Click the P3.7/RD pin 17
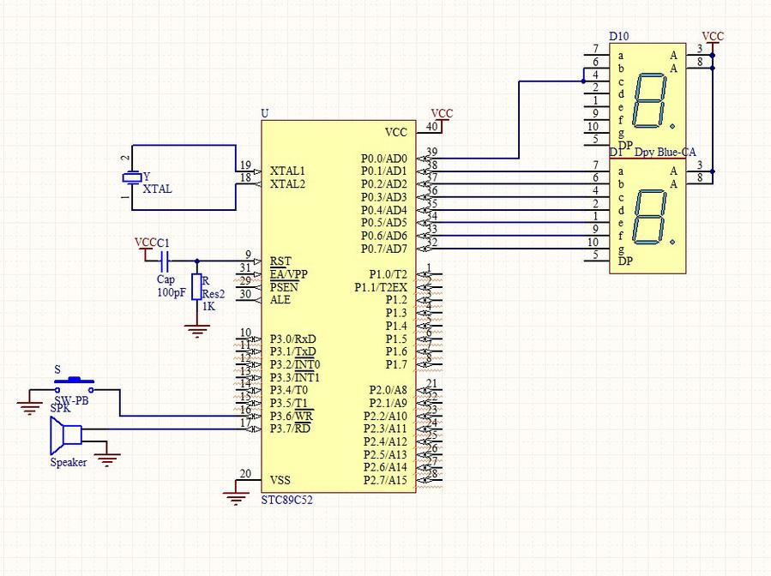The width and height of the screenshot is (771, 576). (249, 429)
